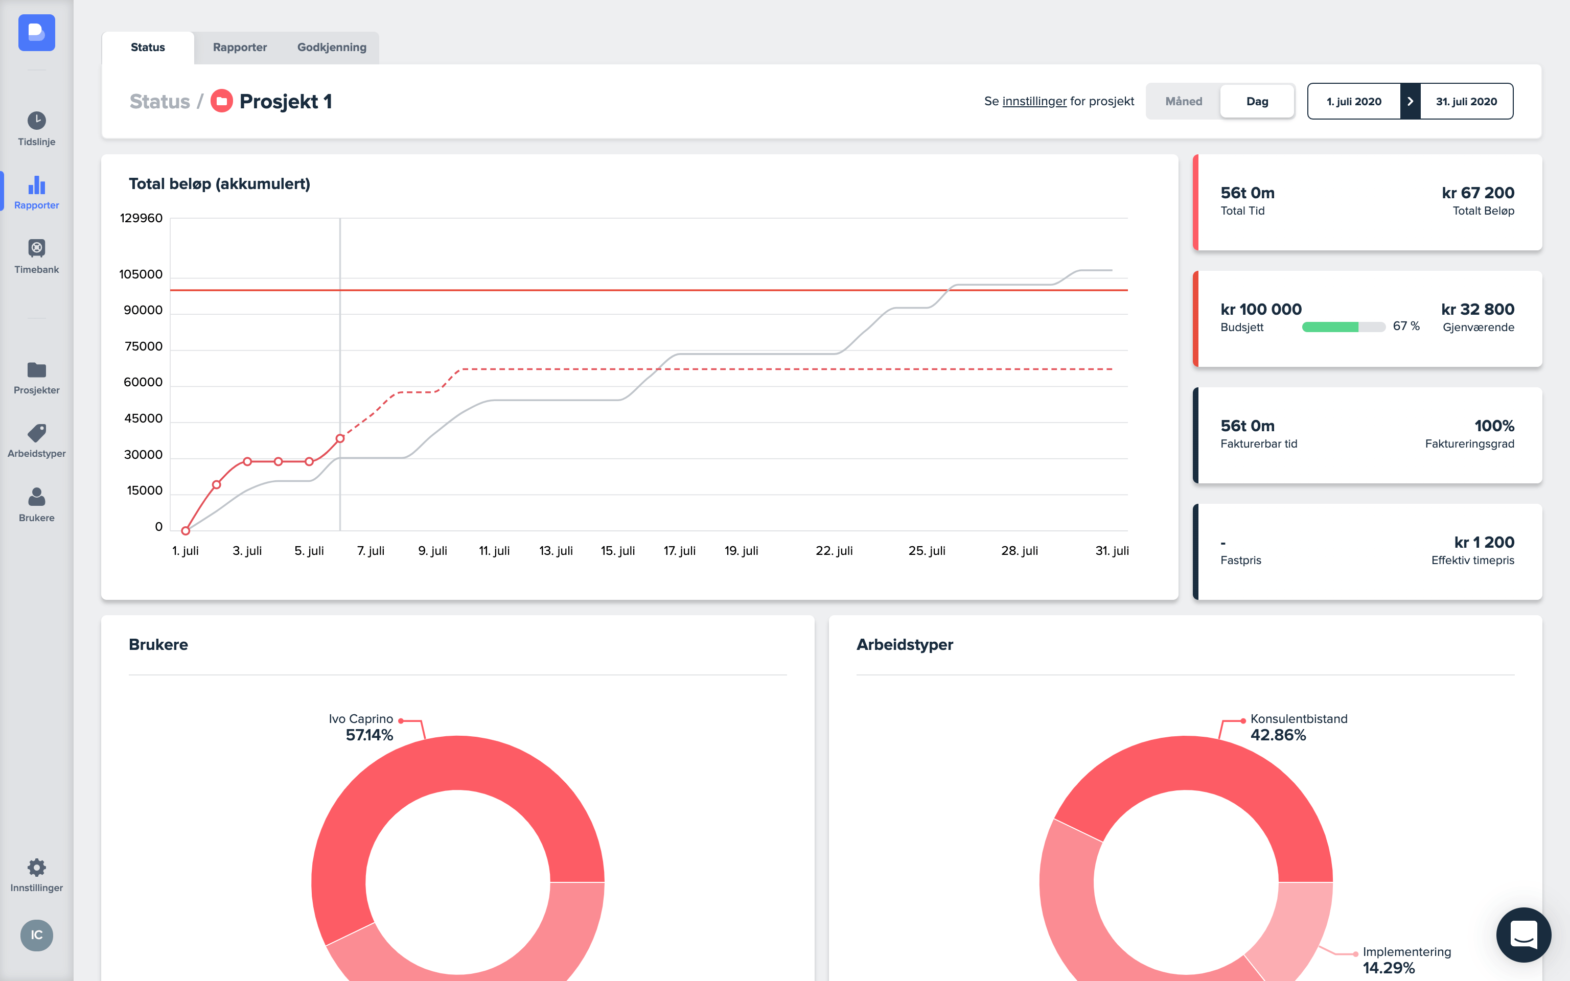1570x981 pixels.
Task: Click the 1. juli origin data point
Action: [x=186, y=531]
